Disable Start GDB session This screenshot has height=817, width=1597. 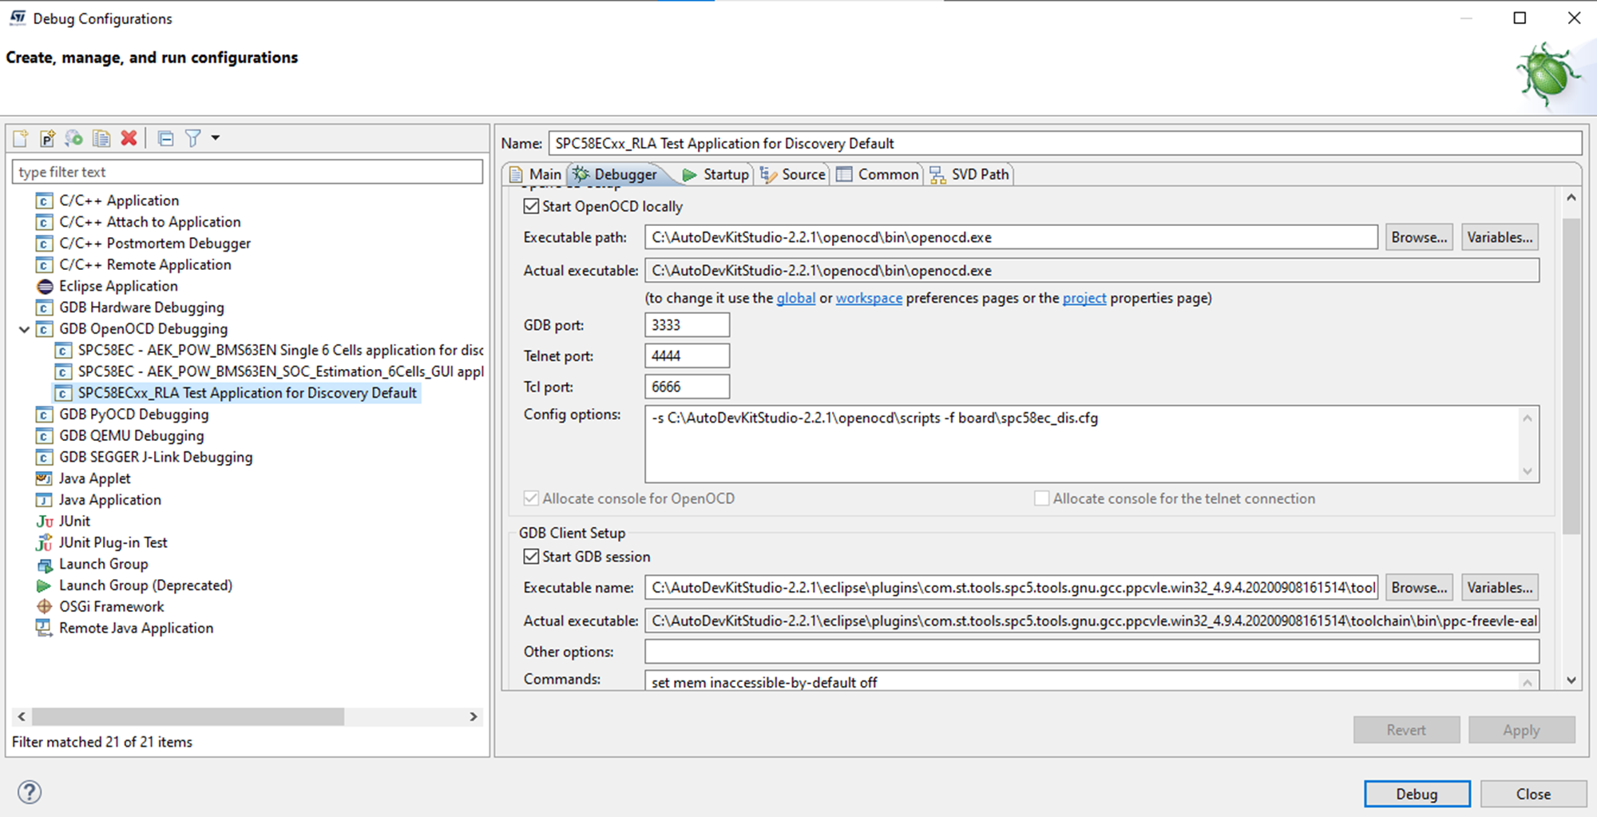(x=531, y=556)
